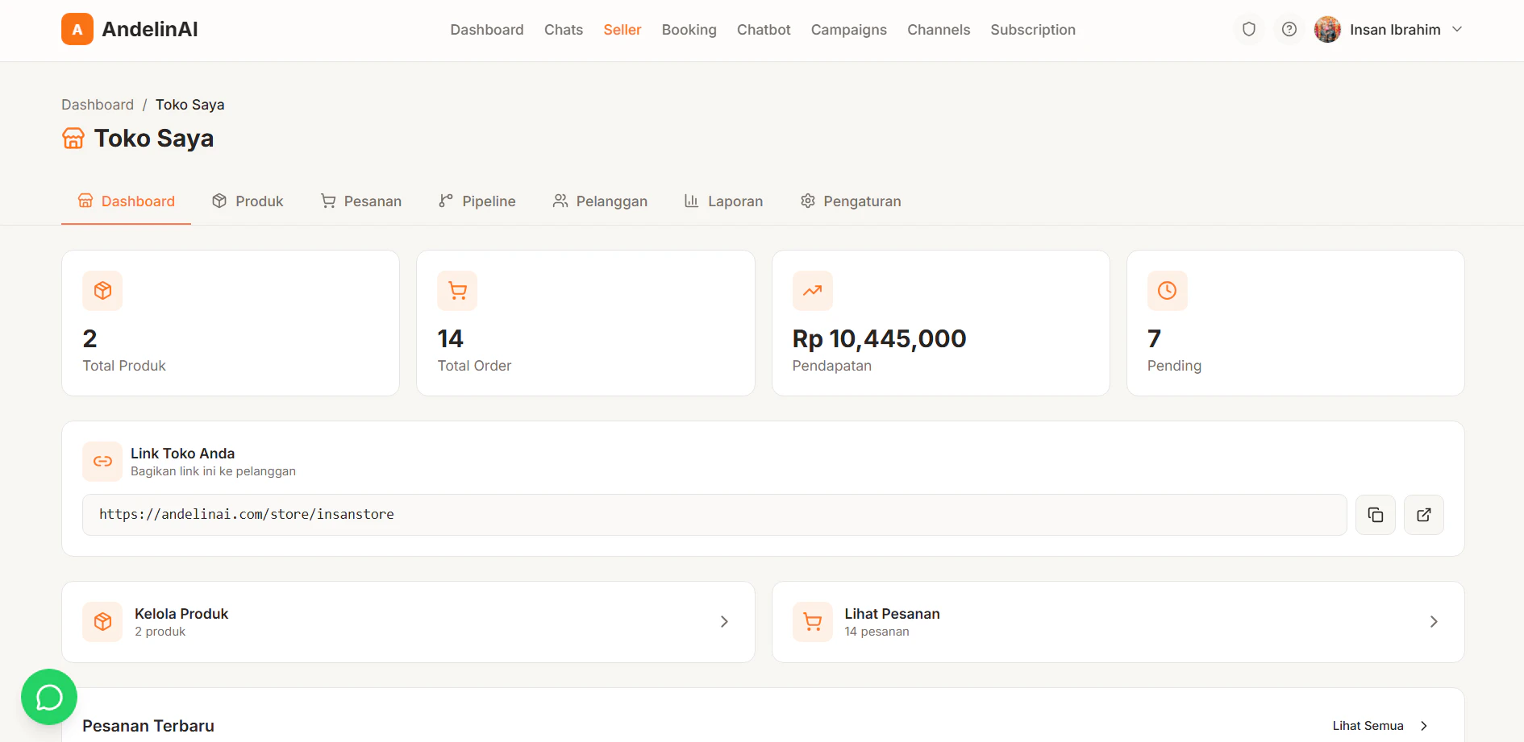Expand Lihat Pesanan chevron arrow

[1434, 622]
